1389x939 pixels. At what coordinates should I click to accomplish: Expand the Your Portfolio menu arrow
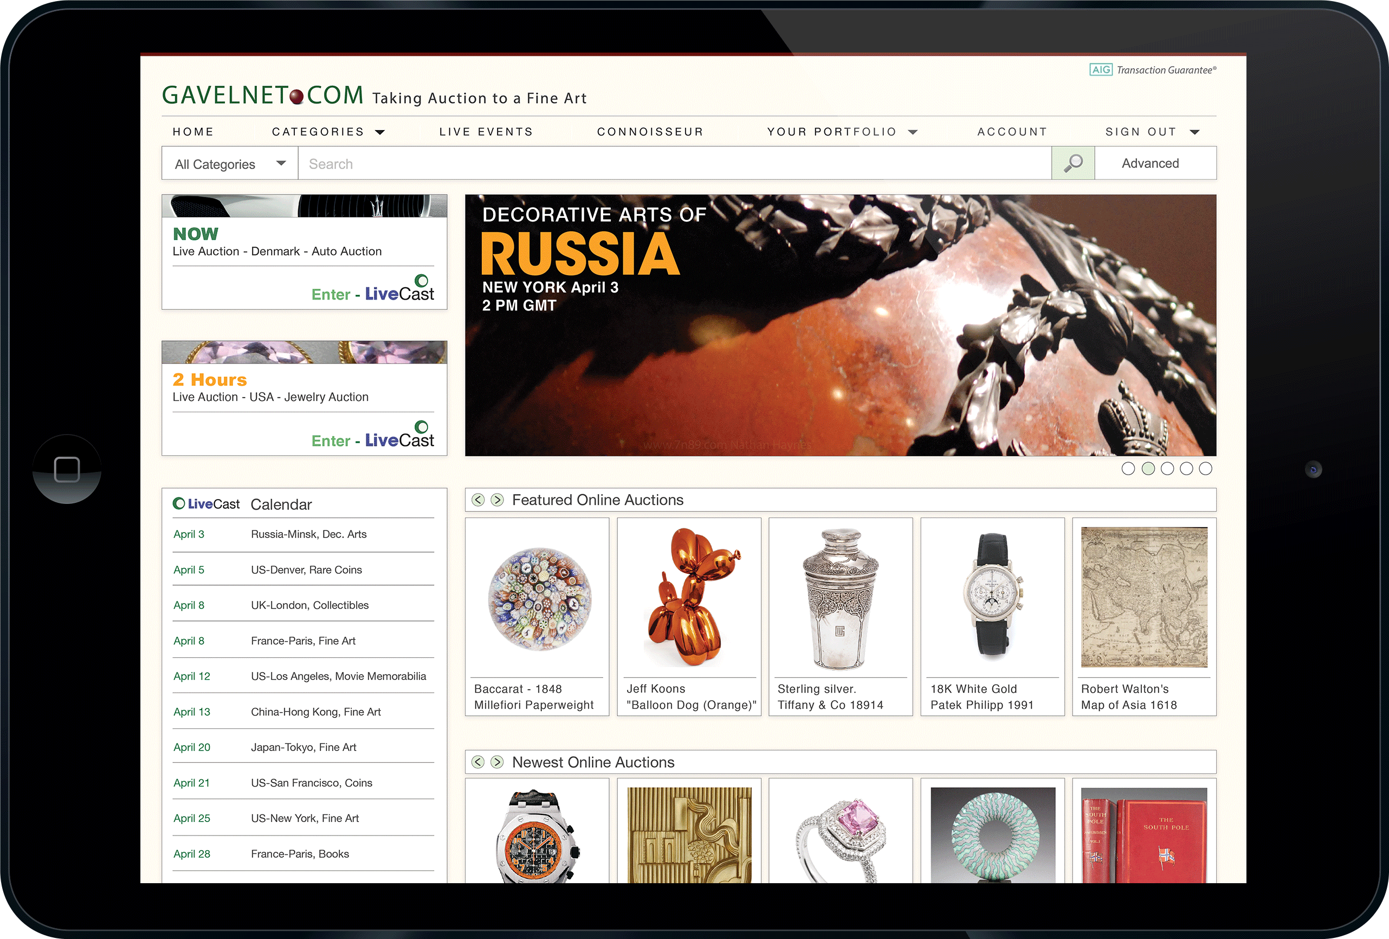[x=913, y=132]
